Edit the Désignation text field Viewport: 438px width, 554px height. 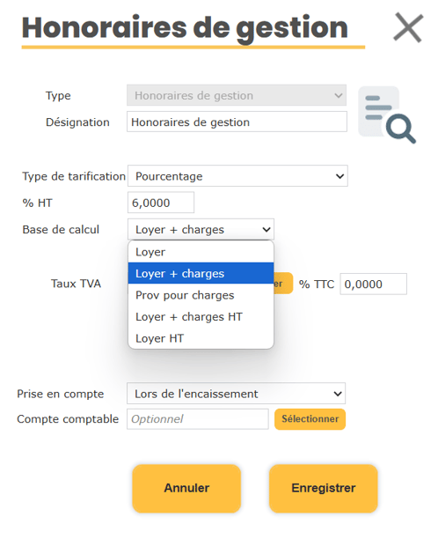237,122
